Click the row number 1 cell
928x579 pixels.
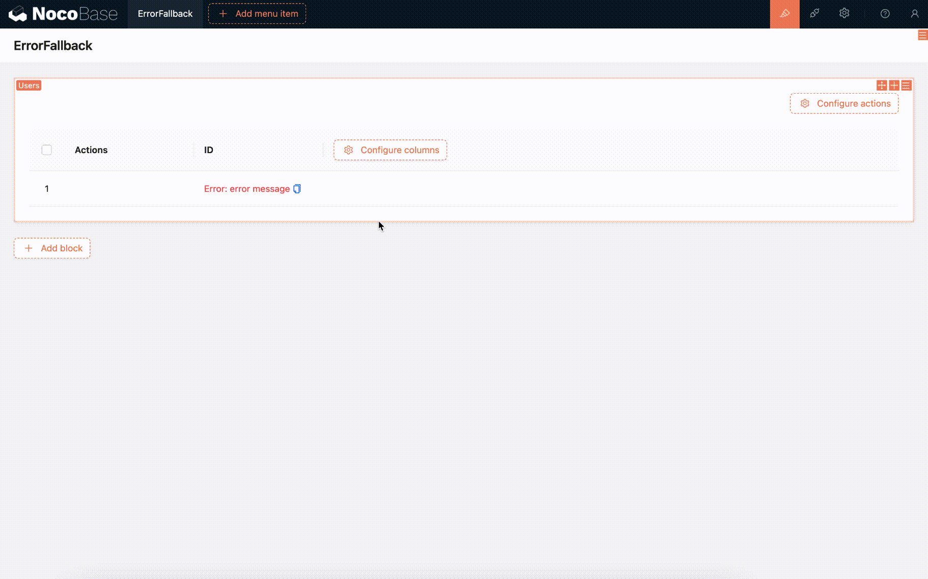coord(47,189)
